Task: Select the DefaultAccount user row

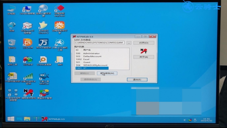Action: point(92,56)
